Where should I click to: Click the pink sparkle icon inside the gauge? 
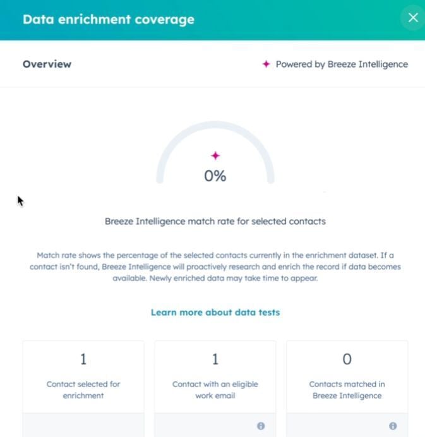click(x=215, y=155)
